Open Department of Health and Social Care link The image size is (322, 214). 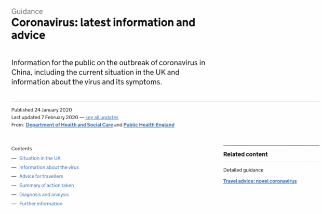pyautogui.click(x=70, y=125)
